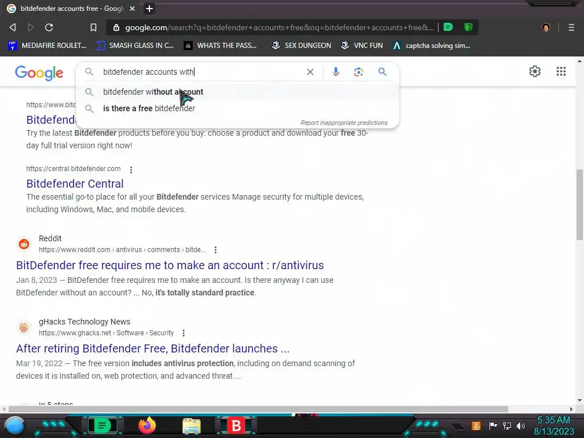Image resolution: width=584 pixels, height=438 pixels.
Task: Open the browser hamburger menu
Action: coord(571,27)
